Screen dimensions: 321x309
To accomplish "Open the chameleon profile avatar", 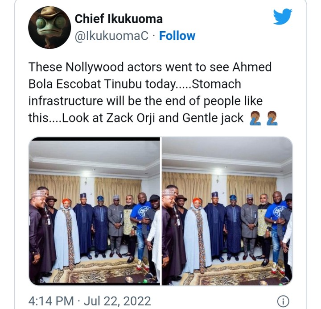I will click(49, 27).
